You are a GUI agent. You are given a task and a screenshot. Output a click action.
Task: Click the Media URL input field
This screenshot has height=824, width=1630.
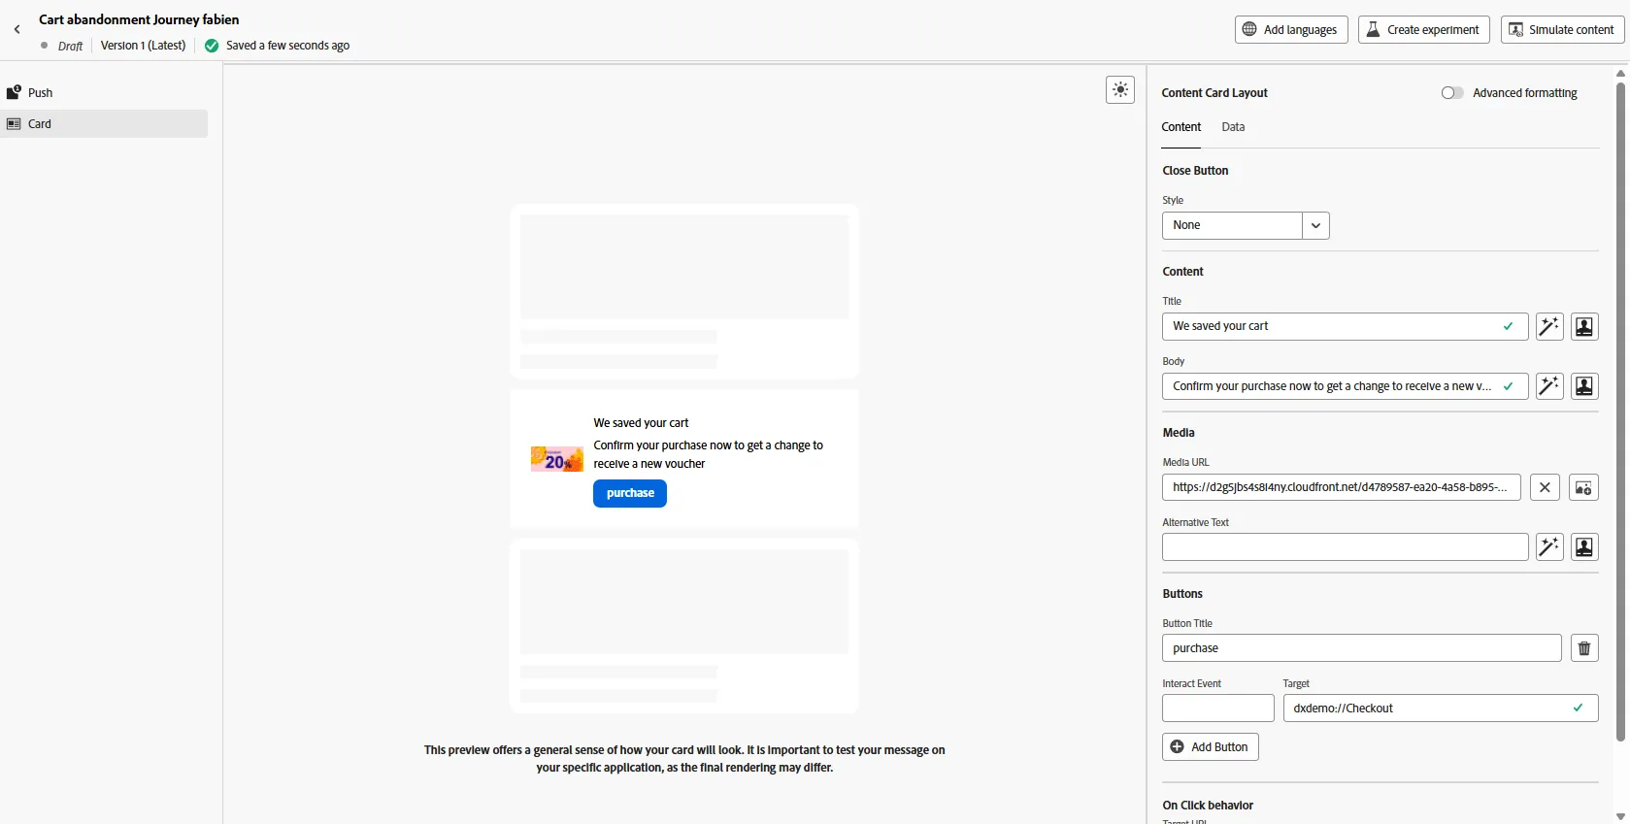click(x=1341, y=487)
